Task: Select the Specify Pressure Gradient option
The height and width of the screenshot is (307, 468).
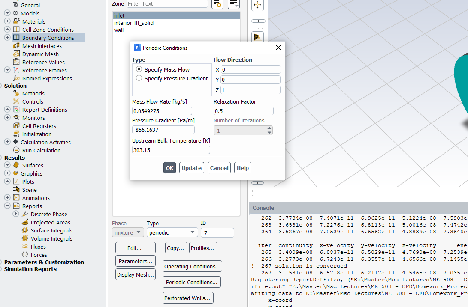Action: pyautogui.click(x=139, y=78)
